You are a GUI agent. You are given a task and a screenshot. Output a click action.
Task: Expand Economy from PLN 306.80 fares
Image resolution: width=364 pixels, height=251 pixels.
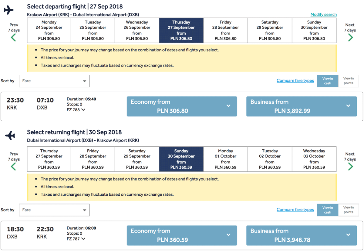pos(182,106)
